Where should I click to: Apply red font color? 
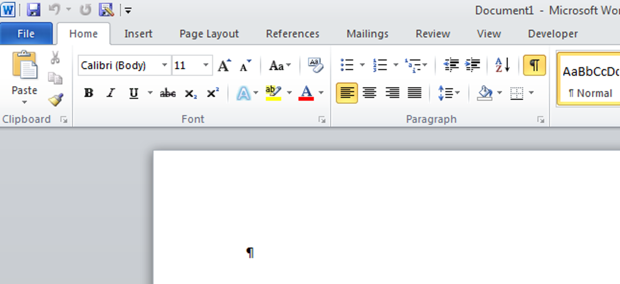click(x=306, y=93)
